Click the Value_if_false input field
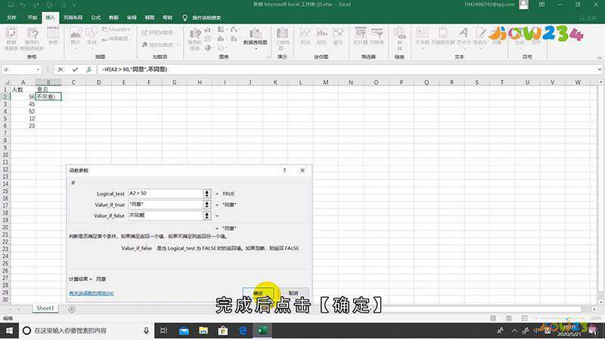Image resolution: width=605 pixels, height=340 pixels. [165, 215]
